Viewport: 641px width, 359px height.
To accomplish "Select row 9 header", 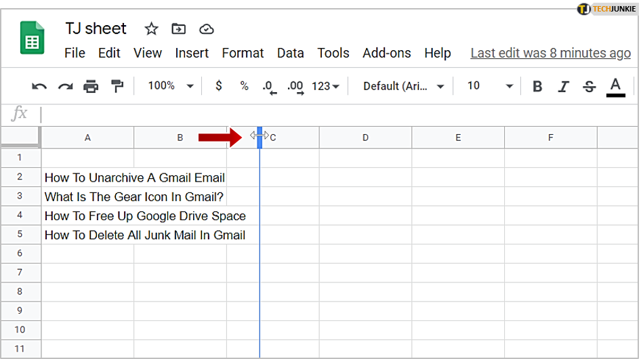I will click(x=20, y=311).
